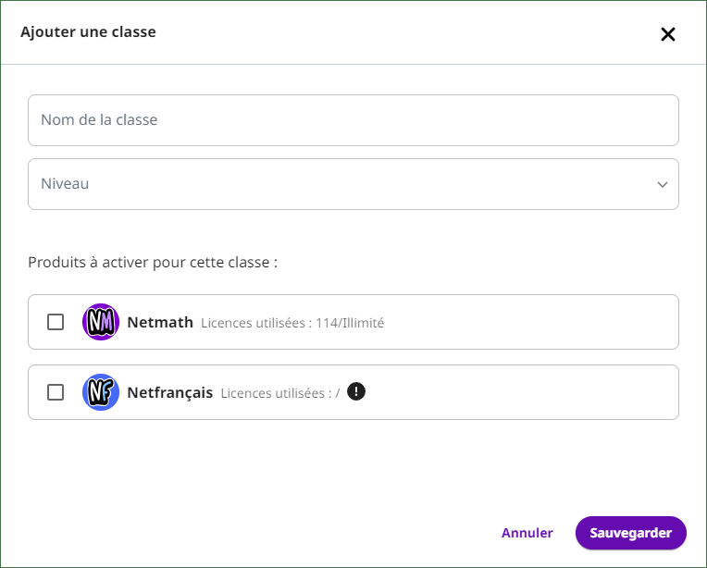Click the Ajouter une classe title
Viewport: 707px width, 568px height.
point(89,32)
